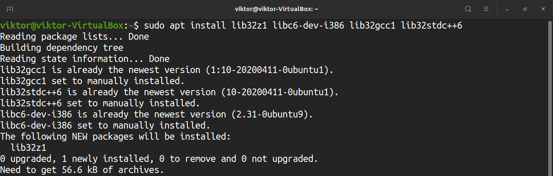Click the indented "lib32z1" under NEW packages
Screen dimensions: 553x176
28,148
